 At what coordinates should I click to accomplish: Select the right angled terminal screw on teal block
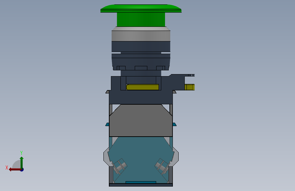(162, 166)
